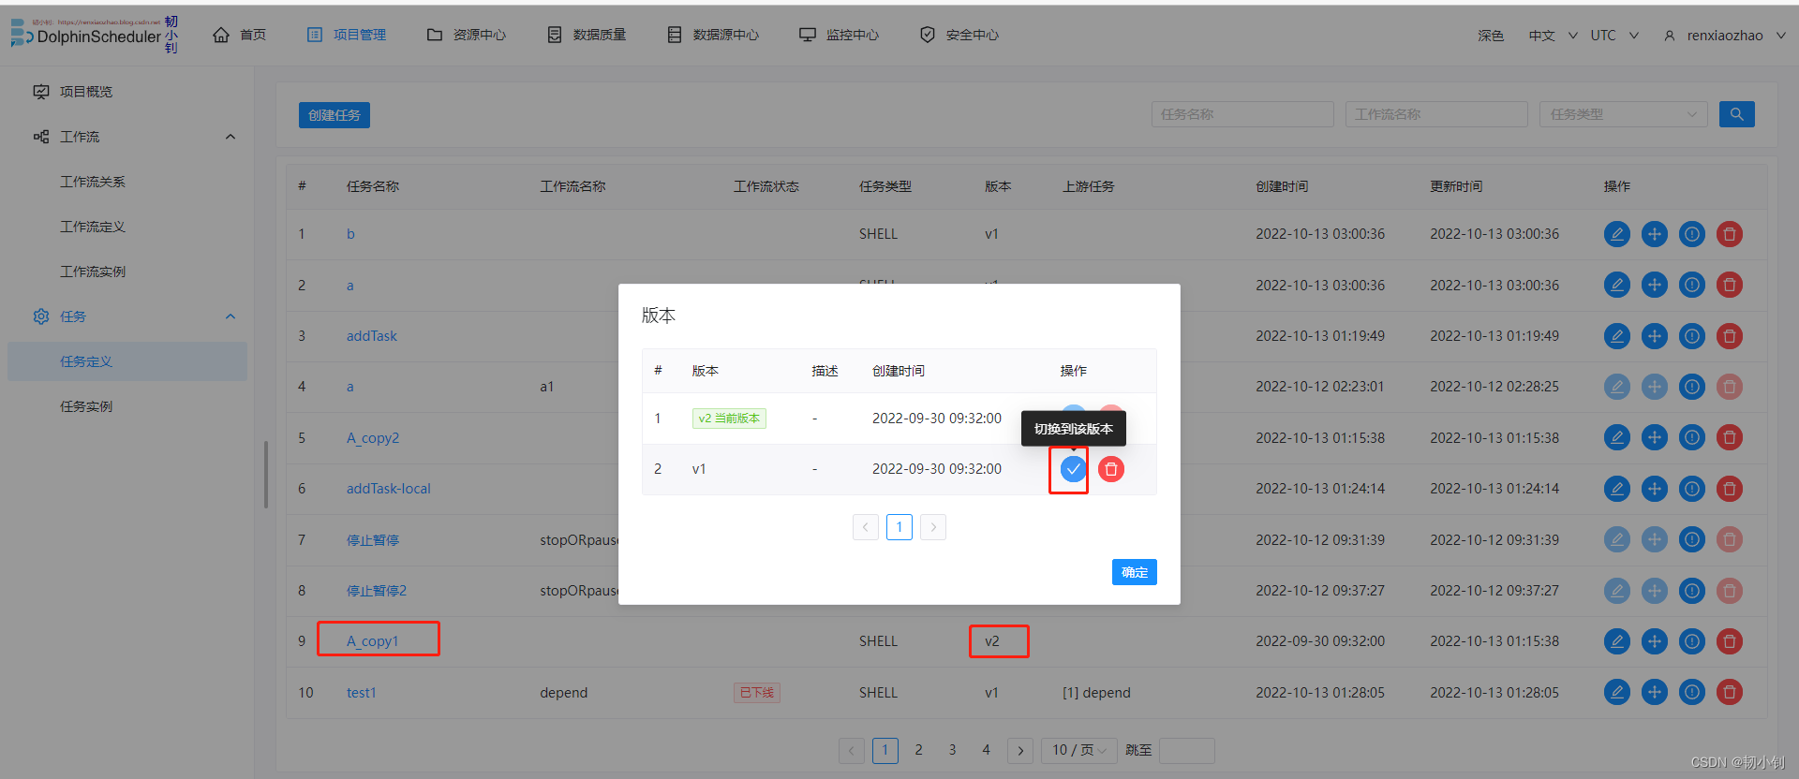Switch to version v1 using the checkmark icon
Screen dimensions: 1799x779
tap(1074, 469)
